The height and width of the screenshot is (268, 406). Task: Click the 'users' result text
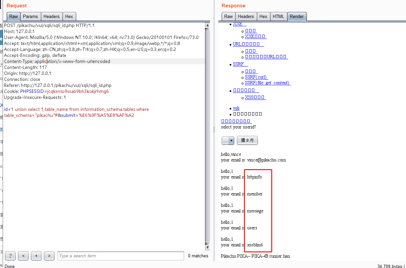252,228
